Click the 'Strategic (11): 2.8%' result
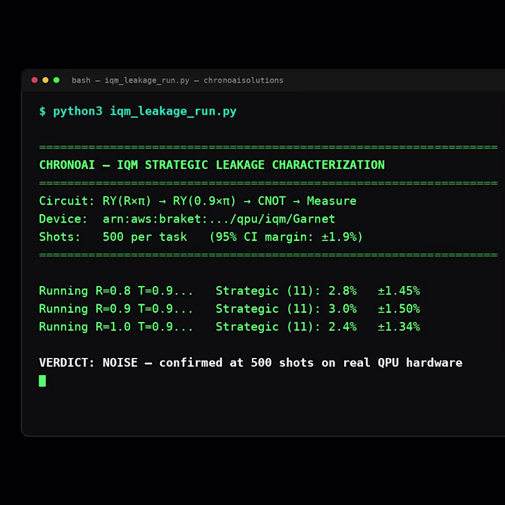 286,291
